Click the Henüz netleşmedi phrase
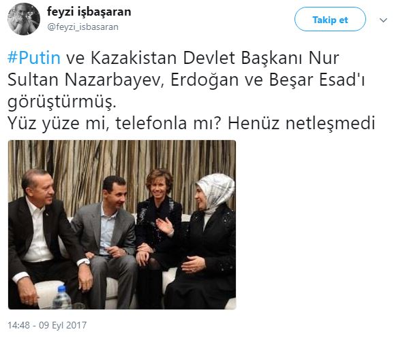 tap(301, 123)
